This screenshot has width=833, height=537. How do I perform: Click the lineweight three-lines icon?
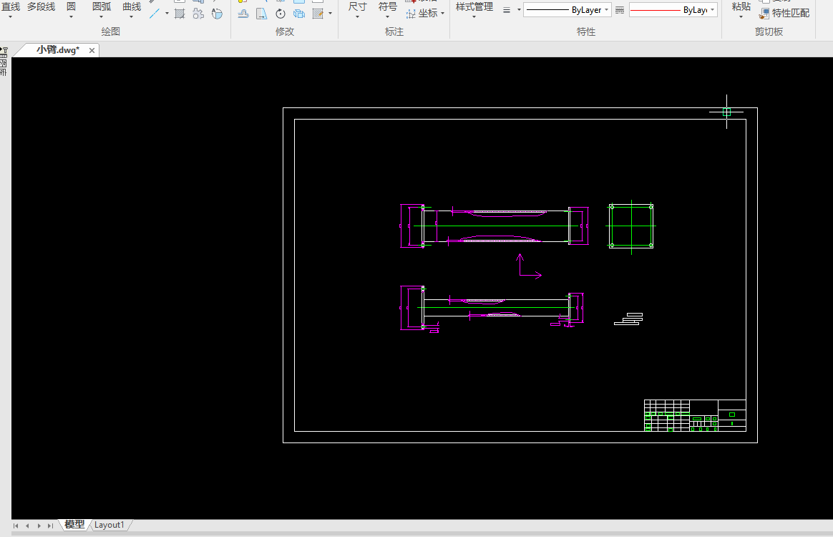tap(507, 11)
